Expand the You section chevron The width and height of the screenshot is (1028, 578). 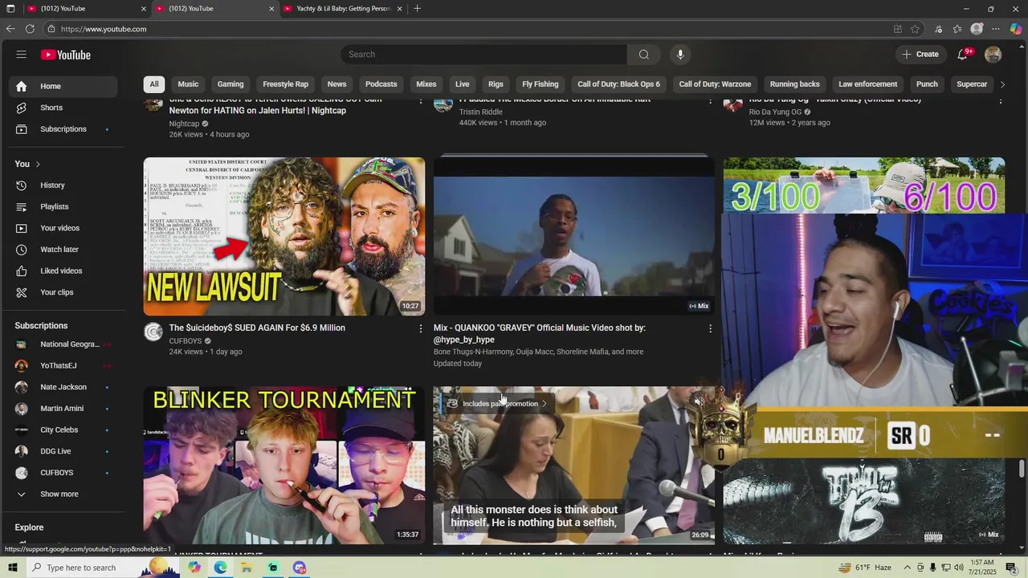point(37,165)
